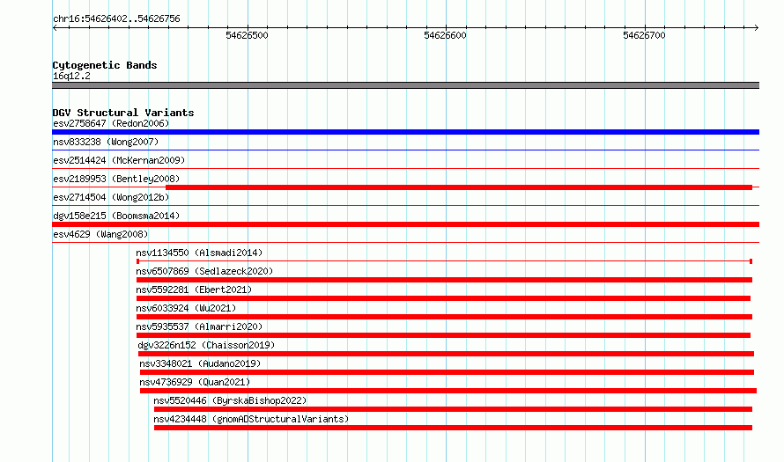Image resolution: width=784 pixels, height=462 pixels.
Task: Open the nsv833238 (Wong2007) label
Action: point(106,142)
